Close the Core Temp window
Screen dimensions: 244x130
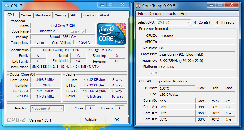(x=232, y=5)
